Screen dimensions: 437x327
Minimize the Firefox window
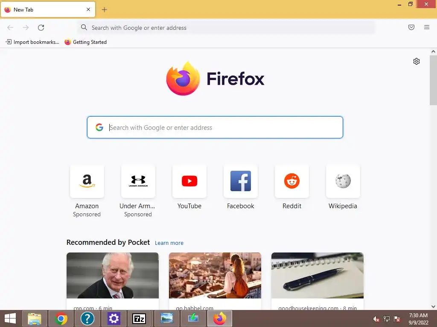point(399,4)
